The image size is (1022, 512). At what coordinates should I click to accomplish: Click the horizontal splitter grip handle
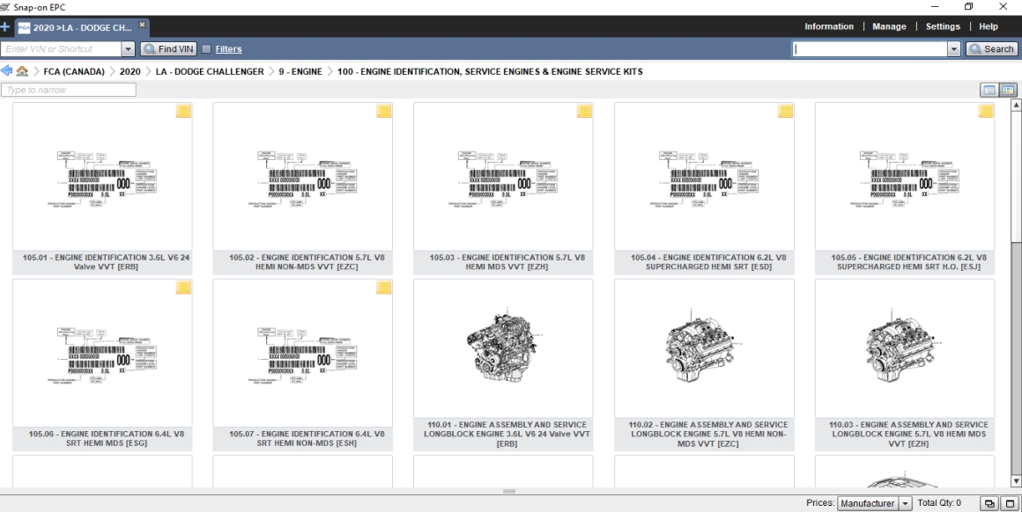coord(510,491)
